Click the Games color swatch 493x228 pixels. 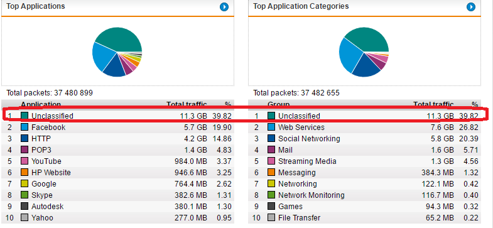point(271,207)
